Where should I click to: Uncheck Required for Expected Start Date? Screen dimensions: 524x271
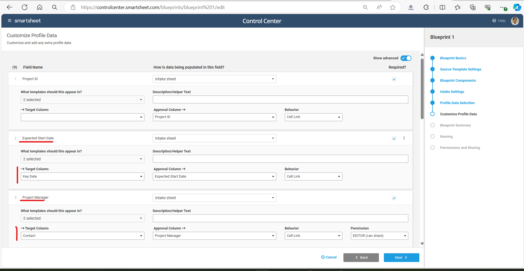click(x=394, y=139)
